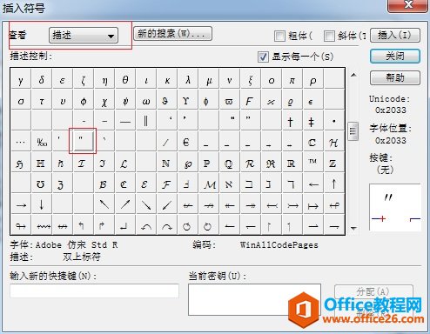Enable the 粗体 bold checkbox
The image size is (430, 334).
pos(279,36)
